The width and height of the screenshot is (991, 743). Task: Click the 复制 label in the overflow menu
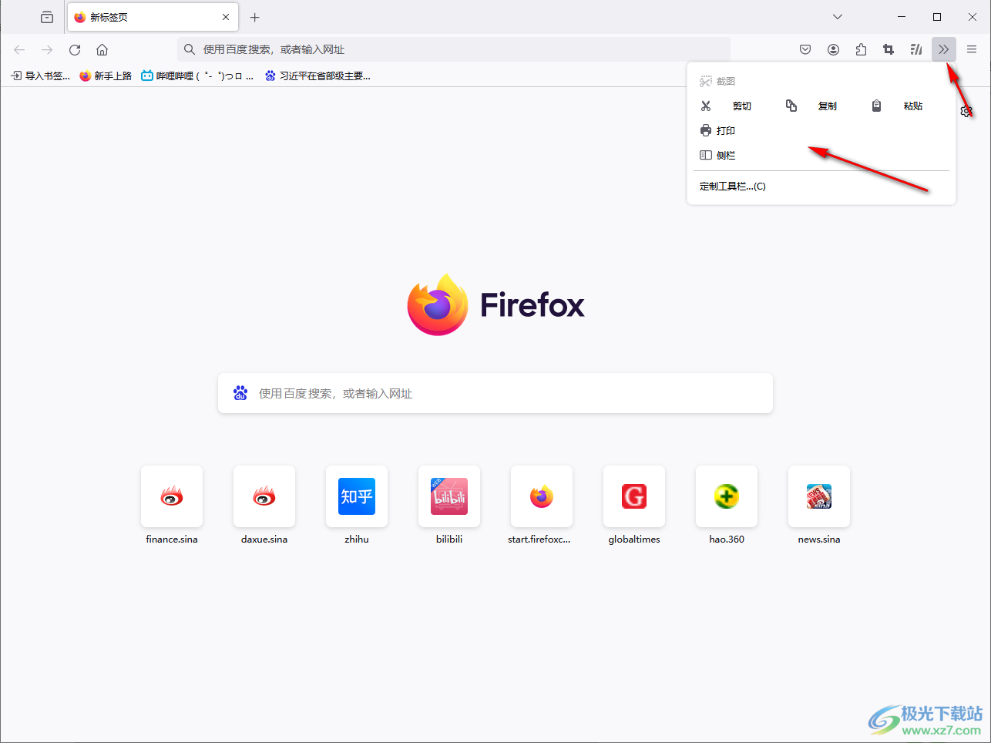(x=828, y=106)
